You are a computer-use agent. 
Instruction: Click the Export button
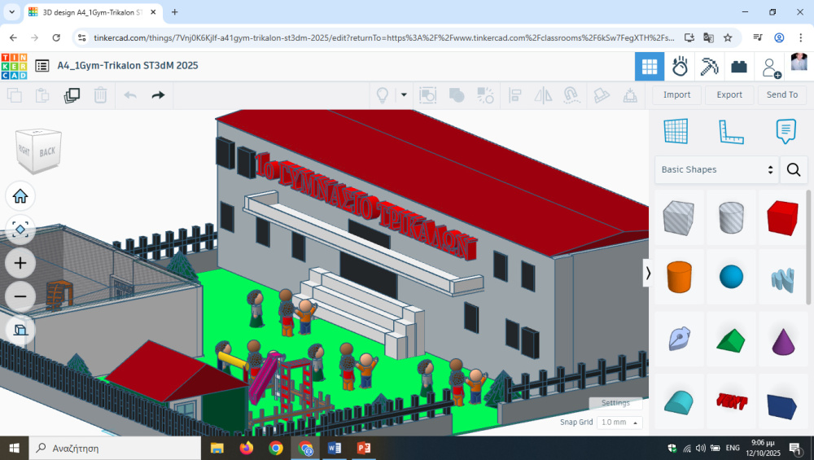(x=729, y=95)
